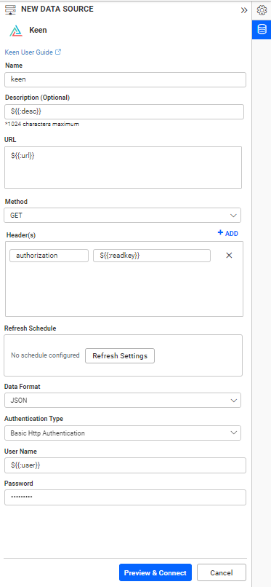
Task: Remove the authorization header row
Action: coord(229,256)
